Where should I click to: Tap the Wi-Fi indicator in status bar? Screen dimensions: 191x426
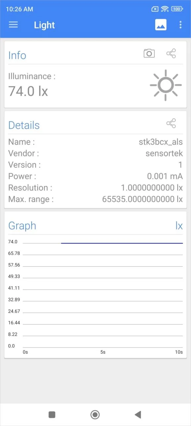pos(165,9)
